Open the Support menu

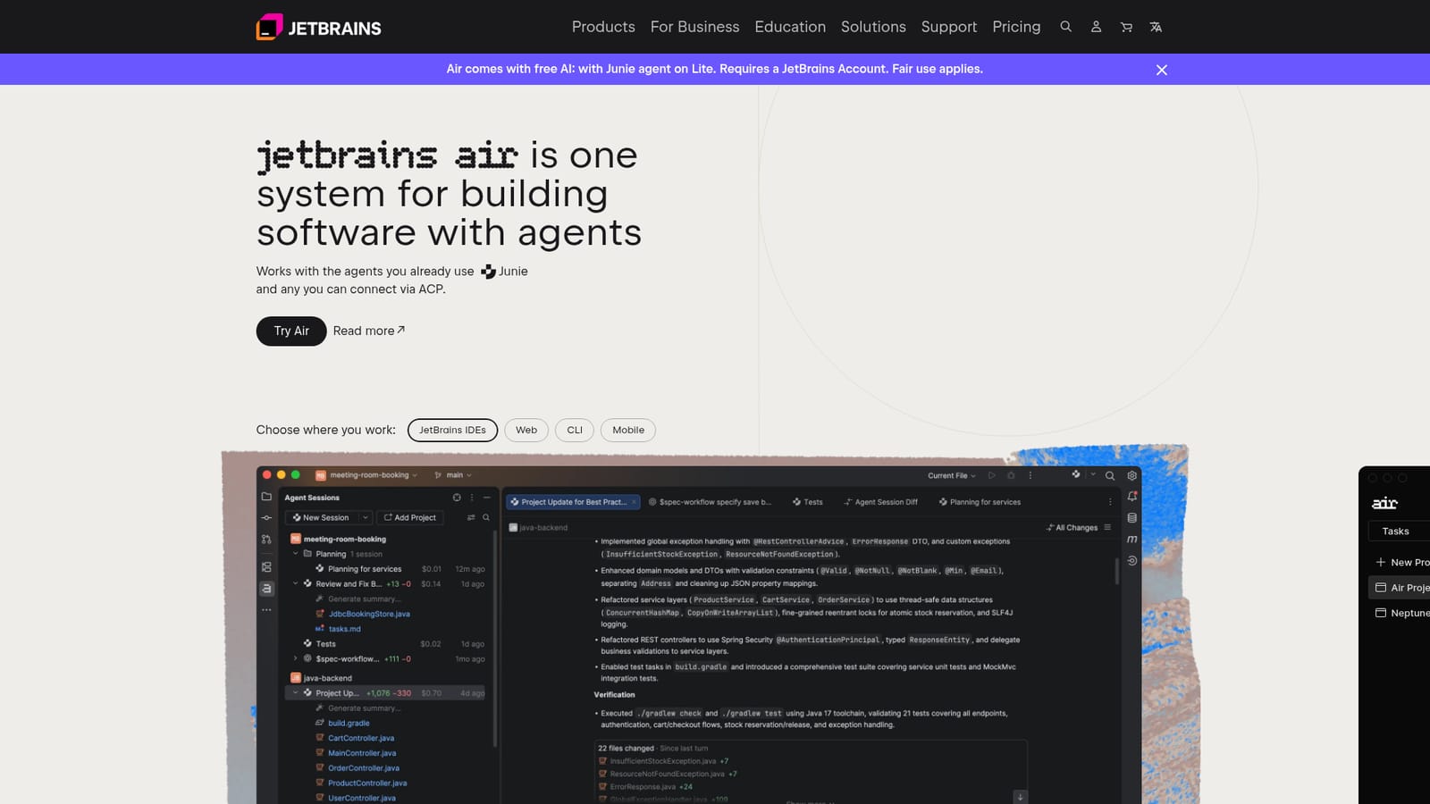(949, 27)
